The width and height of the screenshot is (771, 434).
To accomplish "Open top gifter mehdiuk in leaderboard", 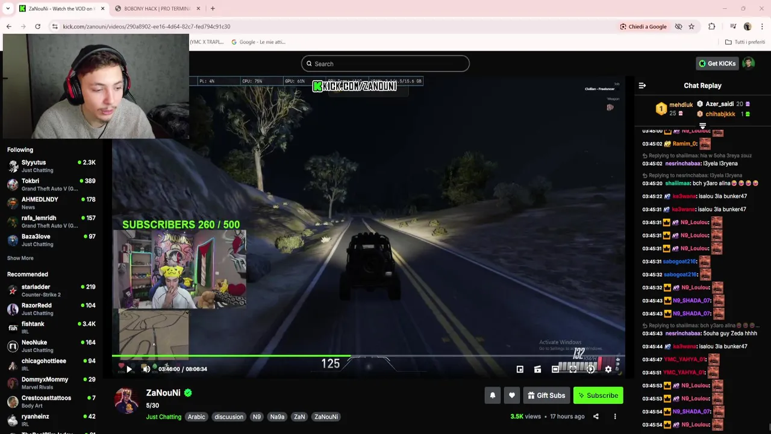I will (x=681, y=104).
